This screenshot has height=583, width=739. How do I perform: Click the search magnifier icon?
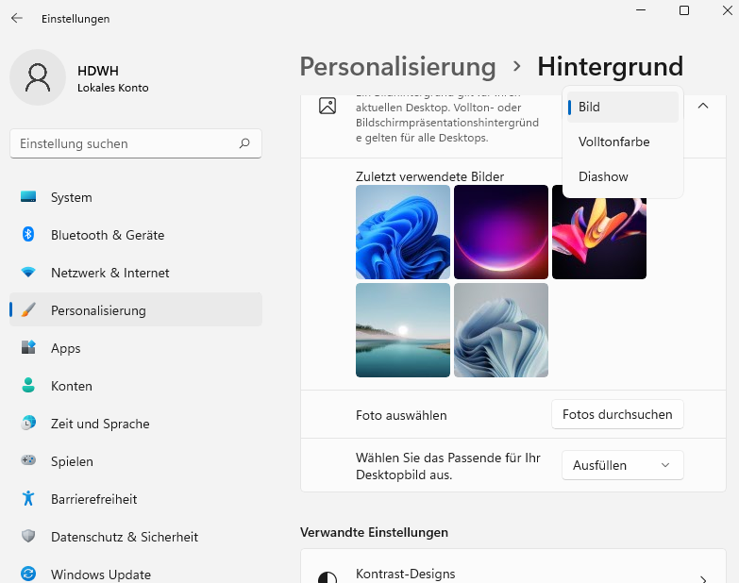244,143
